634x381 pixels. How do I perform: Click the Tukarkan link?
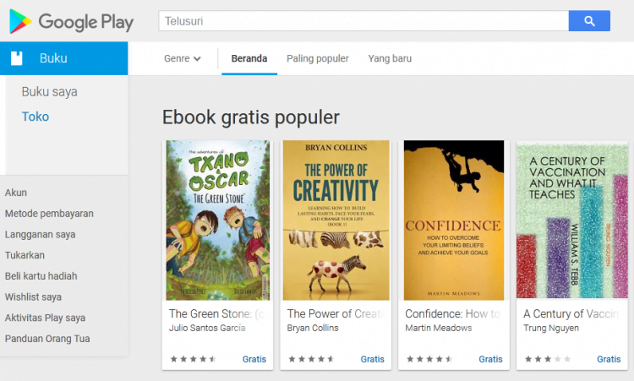point(25,255)
